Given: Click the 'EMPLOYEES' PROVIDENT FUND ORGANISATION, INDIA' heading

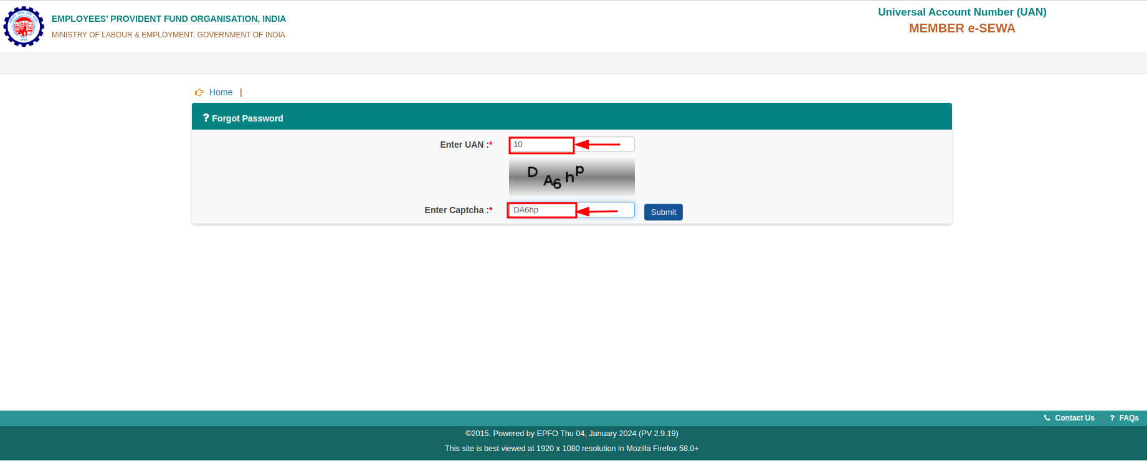Looking at the screenshot, I should point(169,19).
